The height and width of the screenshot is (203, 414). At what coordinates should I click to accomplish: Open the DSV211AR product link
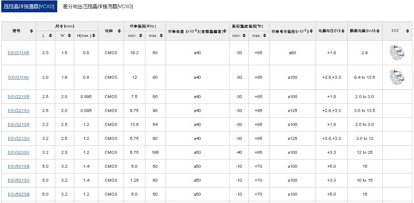[x=19, y=53]
